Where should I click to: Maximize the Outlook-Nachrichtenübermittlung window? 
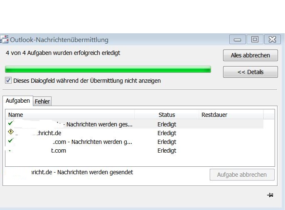click(x=255, y=40)
